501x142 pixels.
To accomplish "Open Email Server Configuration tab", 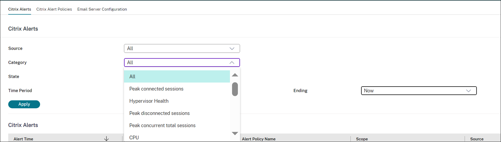I will [102, 9].
